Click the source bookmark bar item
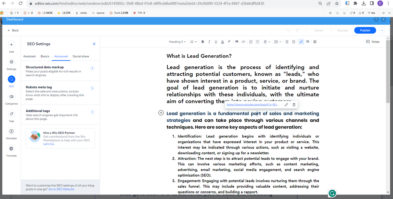The image size is (393, 199). pos(98,13)
